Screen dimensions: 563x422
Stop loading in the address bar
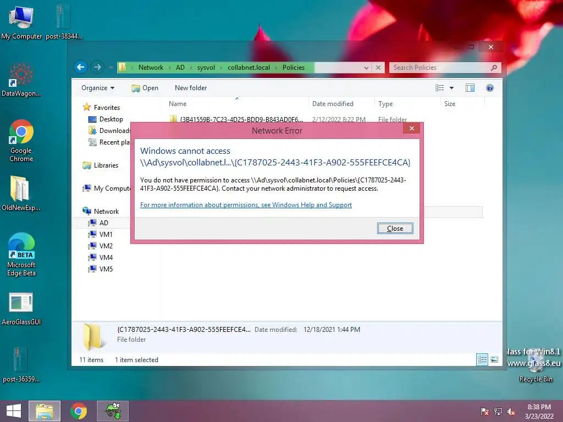coord(378,68)
